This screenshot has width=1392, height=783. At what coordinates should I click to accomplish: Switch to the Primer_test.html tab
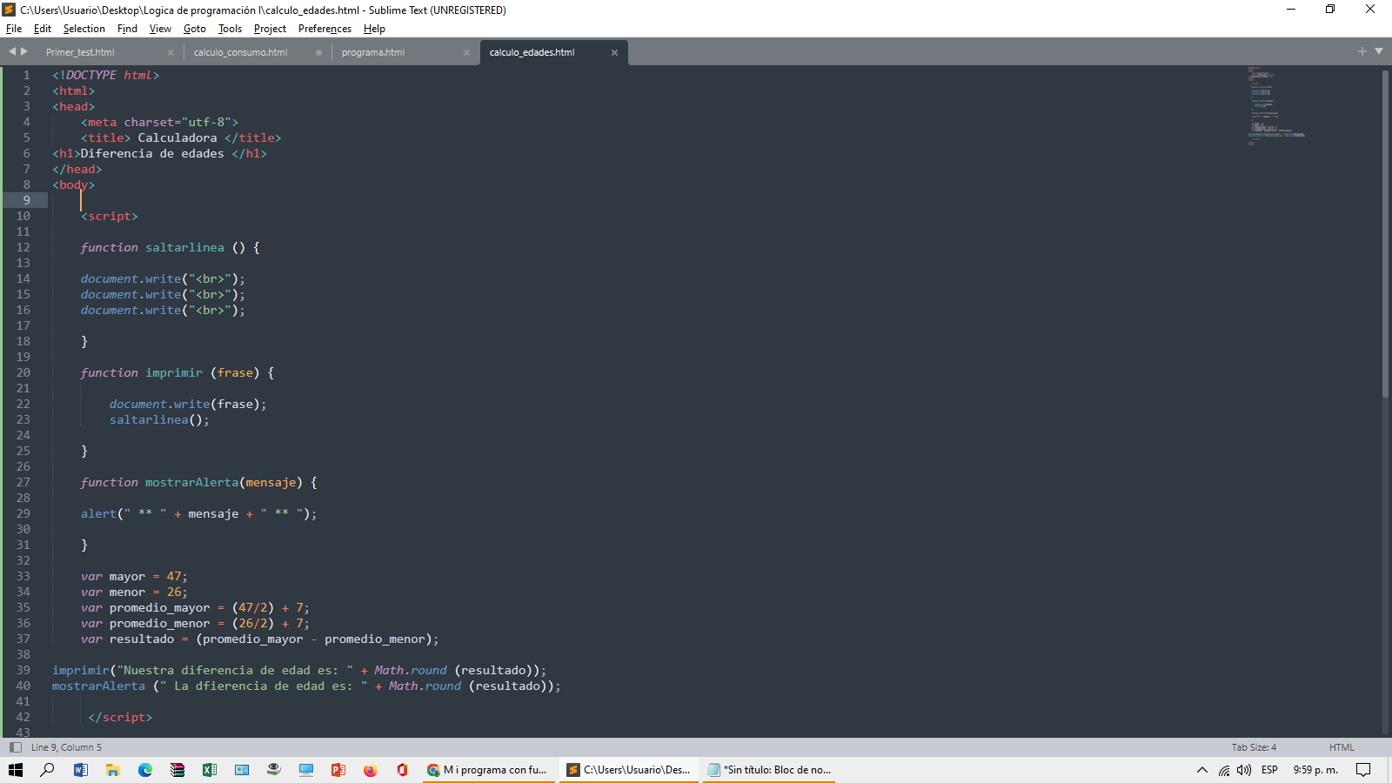point(80,52)
